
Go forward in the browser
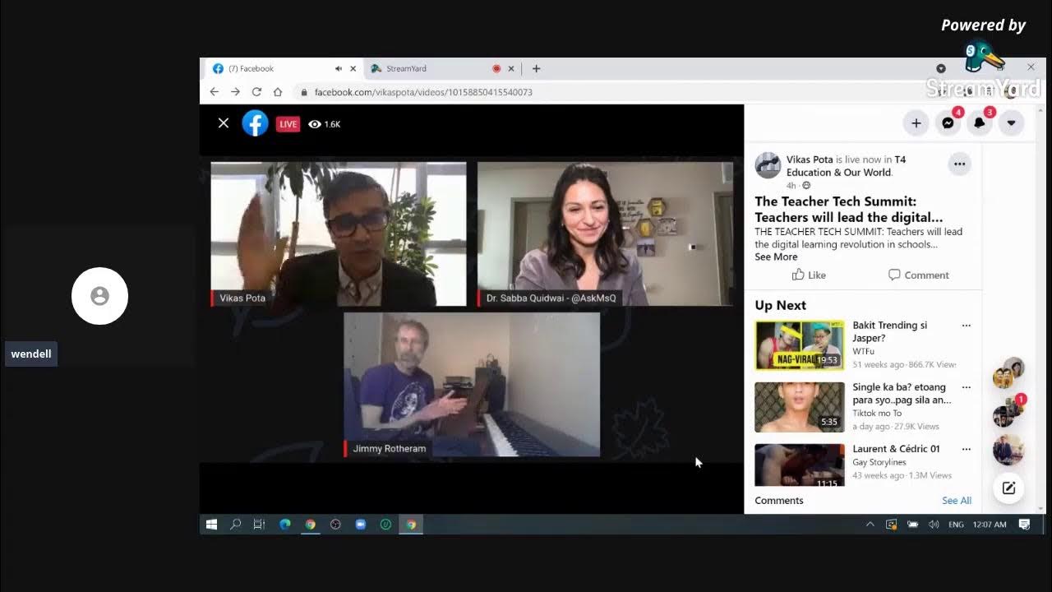click(x=235, y=92)
